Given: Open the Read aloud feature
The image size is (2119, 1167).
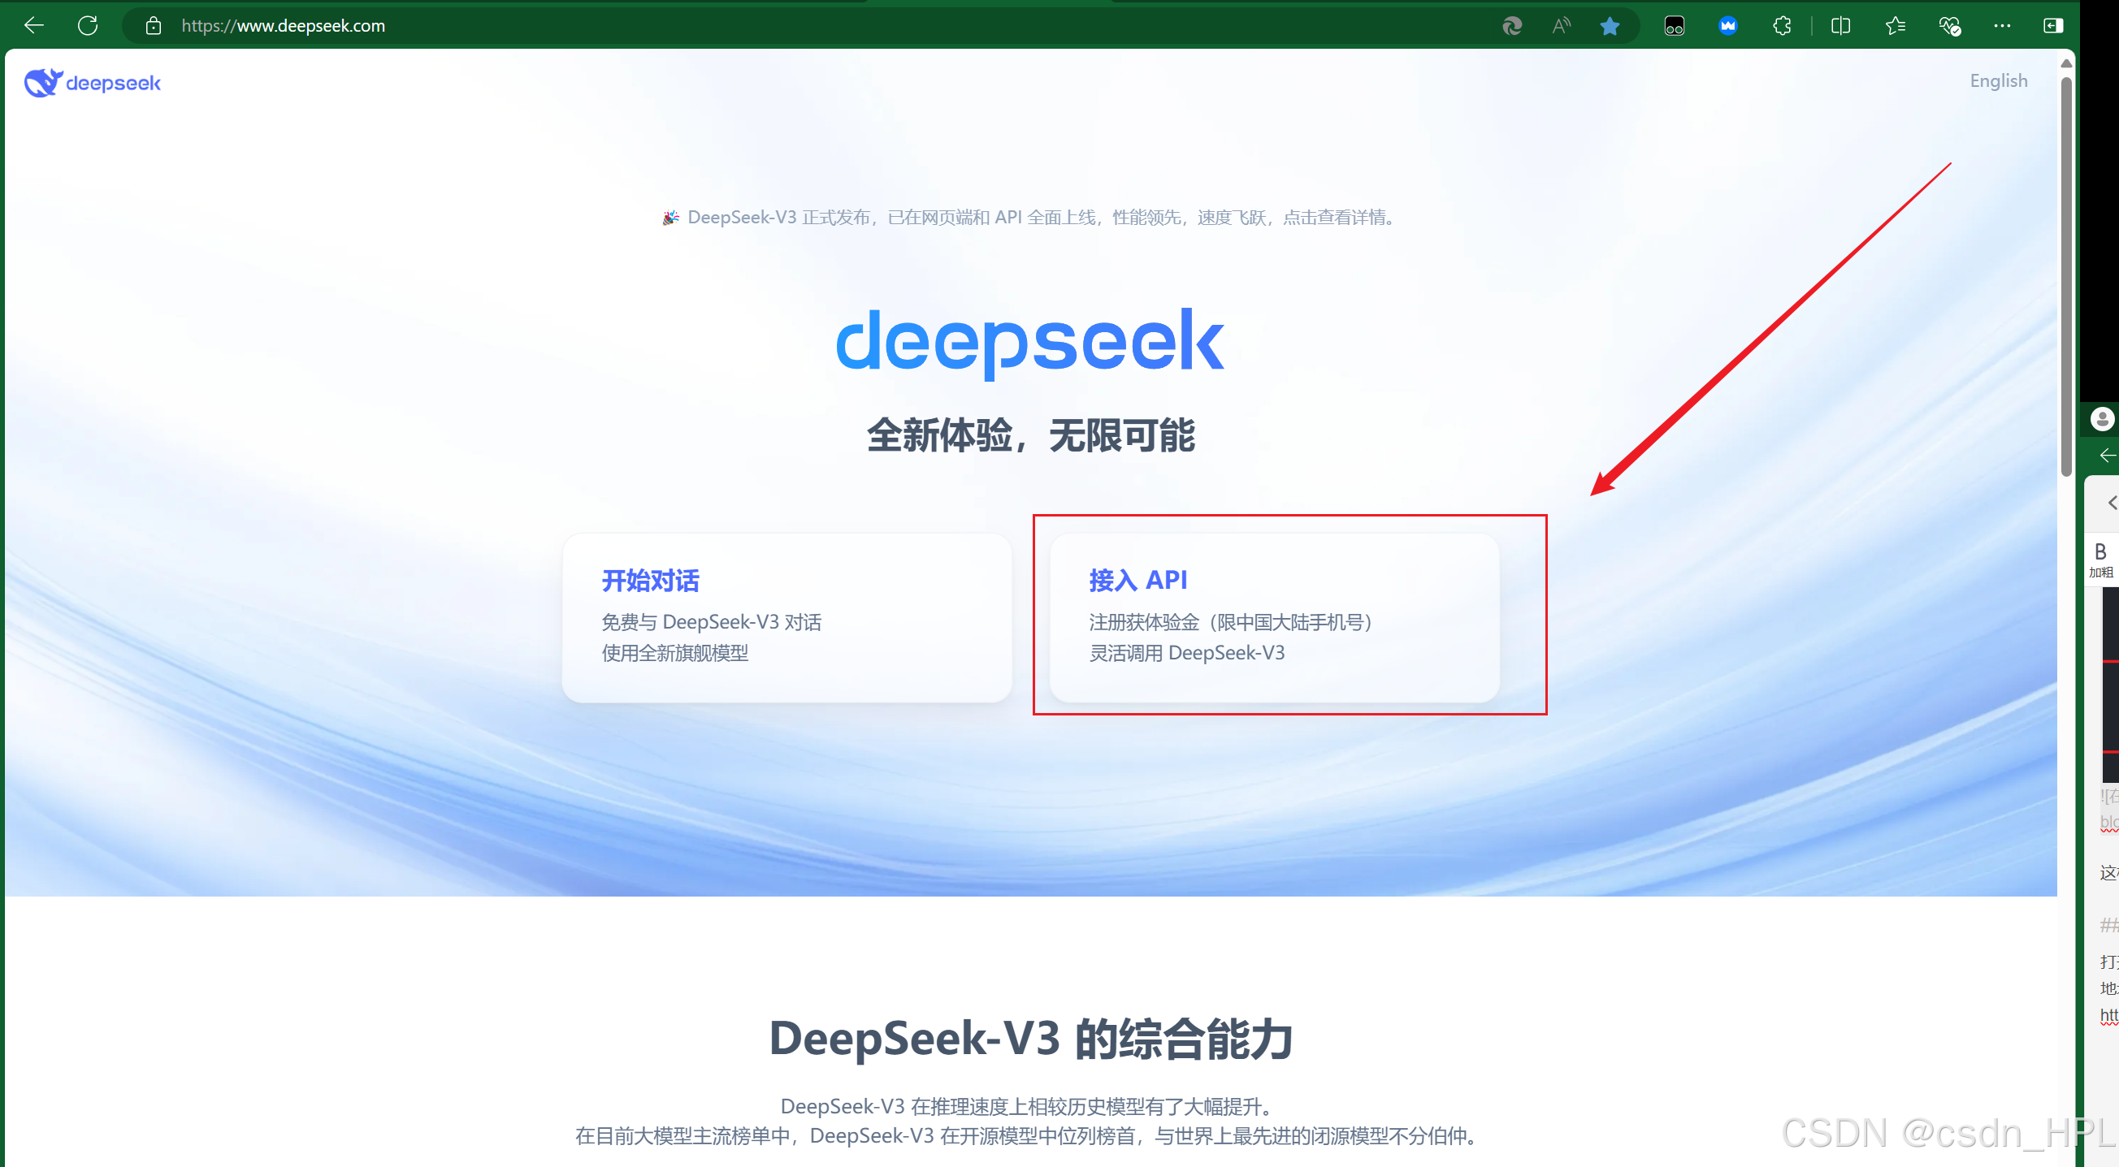Looking at the screenshot, I should pyautogui.click(x=1562, y=25).
